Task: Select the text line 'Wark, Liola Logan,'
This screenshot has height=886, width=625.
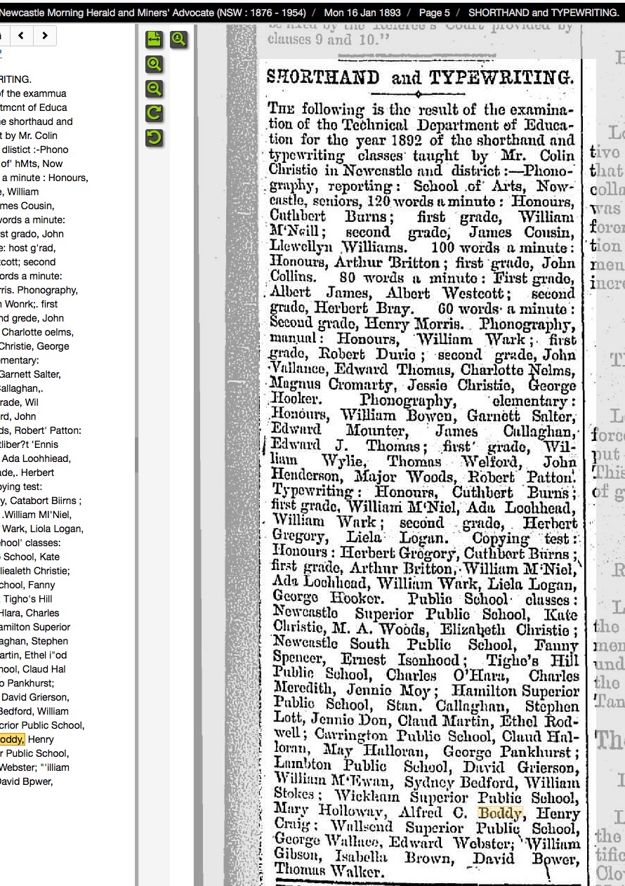Action: [41, 529]
